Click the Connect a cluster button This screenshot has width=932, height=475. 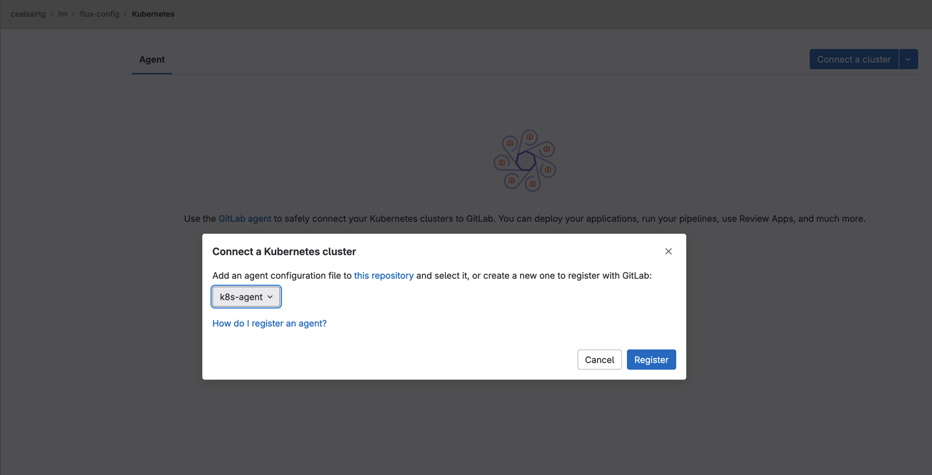click(x=854, y=59)
